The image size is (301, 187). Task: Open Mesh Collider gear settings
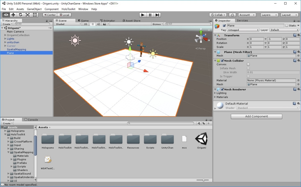coord(299,60)
